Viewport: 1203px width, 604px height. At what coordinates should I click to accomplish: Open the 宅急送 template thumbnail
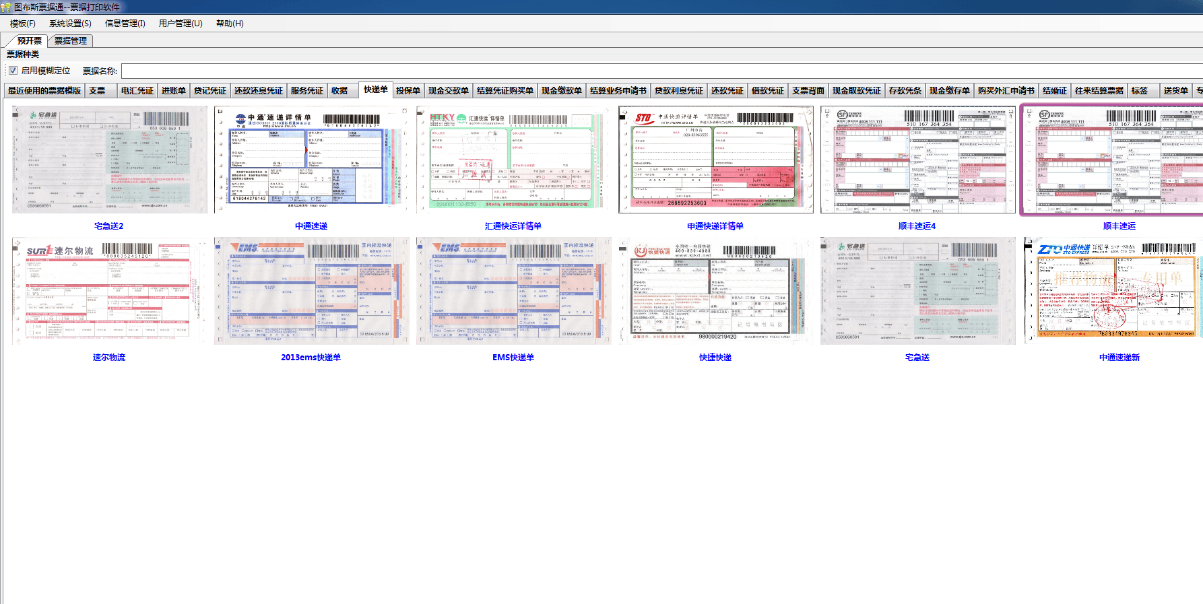pyautogui.click(x=917, y=291)
